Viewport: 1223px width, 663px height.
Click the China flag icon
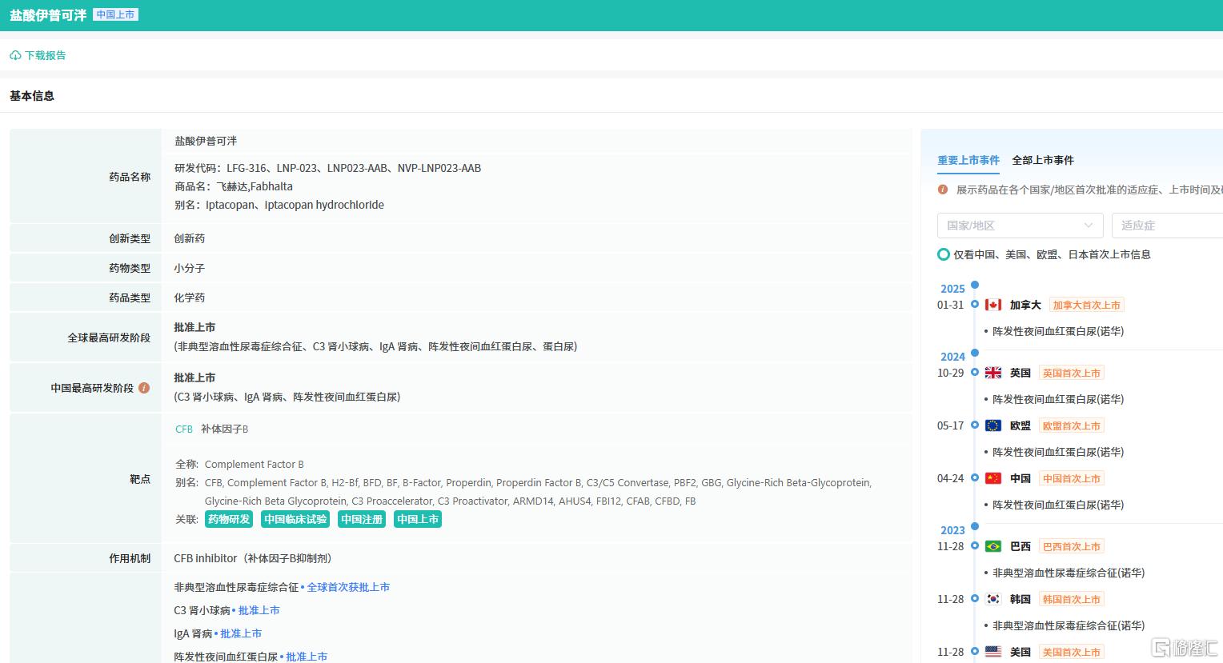[993, 478]
